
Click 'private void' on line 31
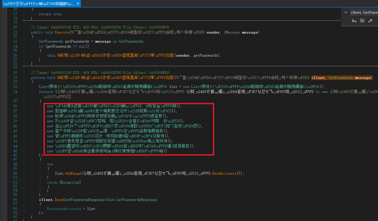tap(43, 78)
